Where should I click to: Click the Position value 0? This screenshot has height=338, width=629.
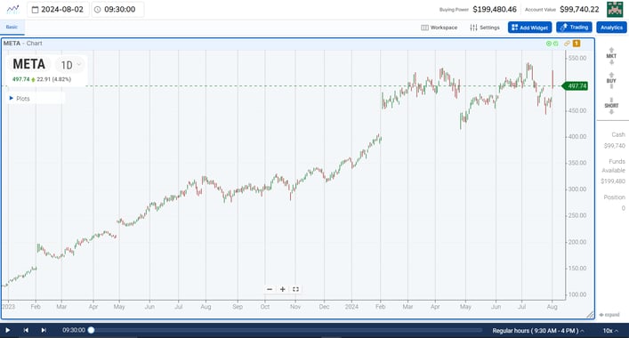pos(624,208)
